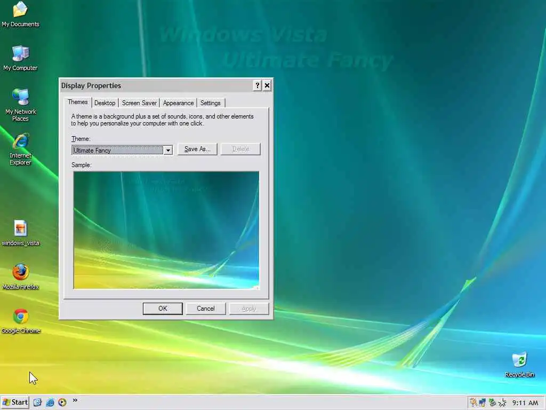Launch Internet Explorer from quick launch

pos(50,403)
